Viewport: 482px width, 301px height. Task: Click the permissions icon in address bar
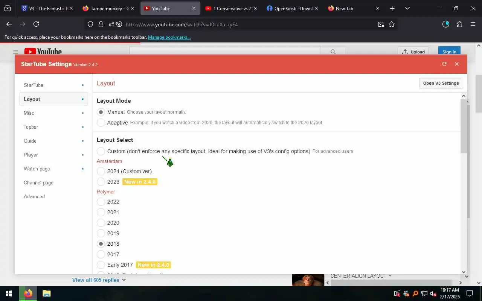tap(111, 24)
